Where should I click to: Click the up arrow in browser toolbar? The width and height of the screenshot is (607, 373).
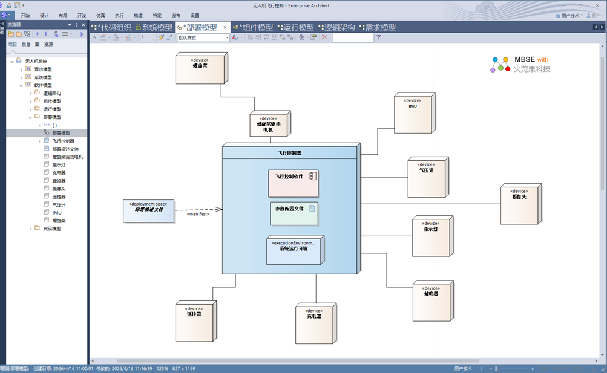[38, 34]
